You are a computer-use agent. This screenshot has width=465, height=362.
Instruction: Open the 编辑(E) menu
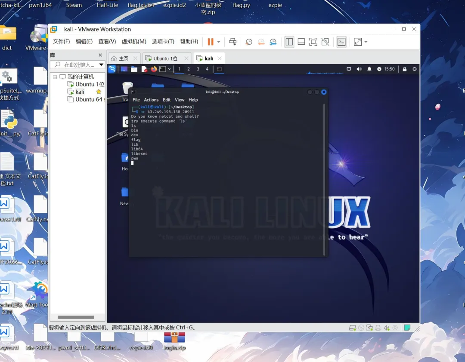click(x=84, y=41)
